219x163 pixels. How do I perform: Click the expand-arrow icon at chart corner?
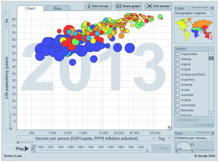coord(169,128)
